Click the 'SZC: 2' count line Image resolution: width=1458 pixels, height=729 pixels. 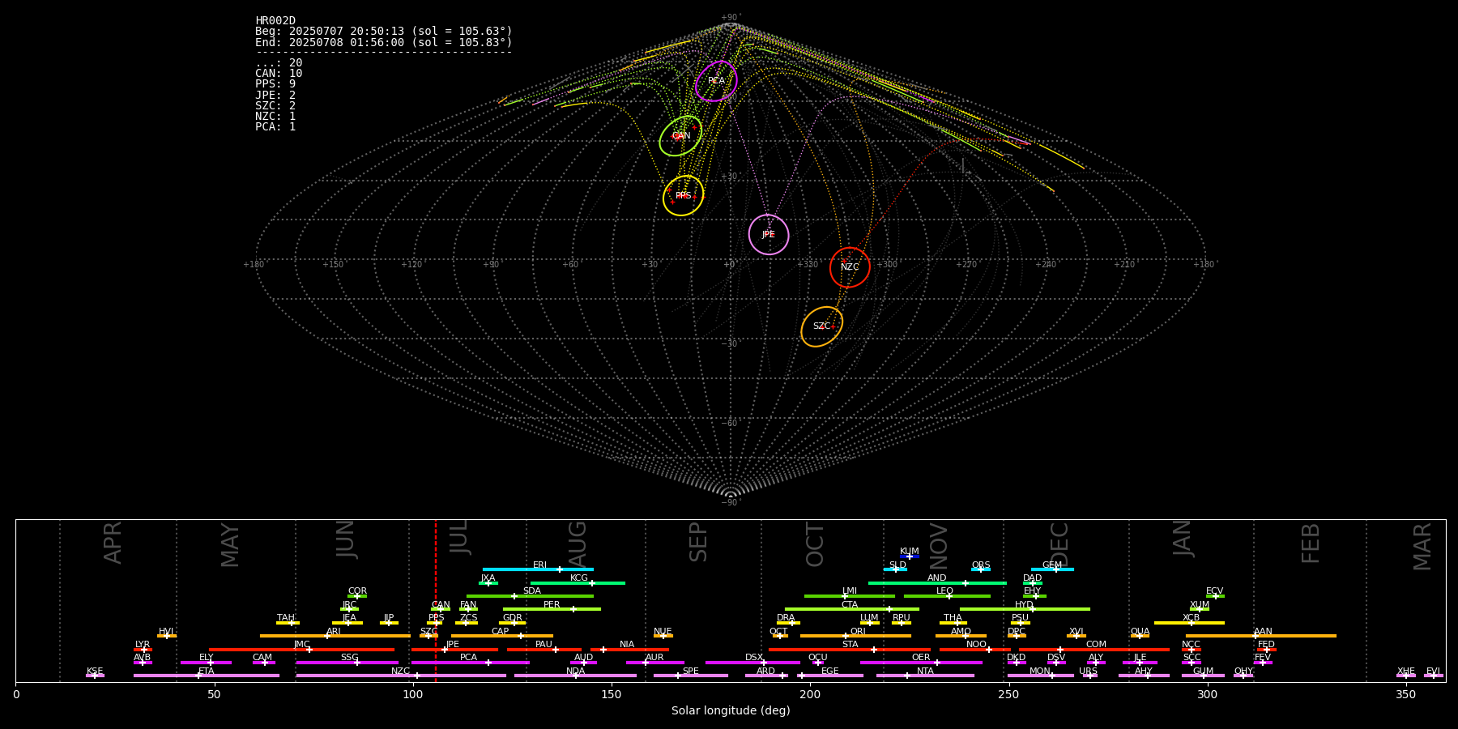(x=275, y=106)
